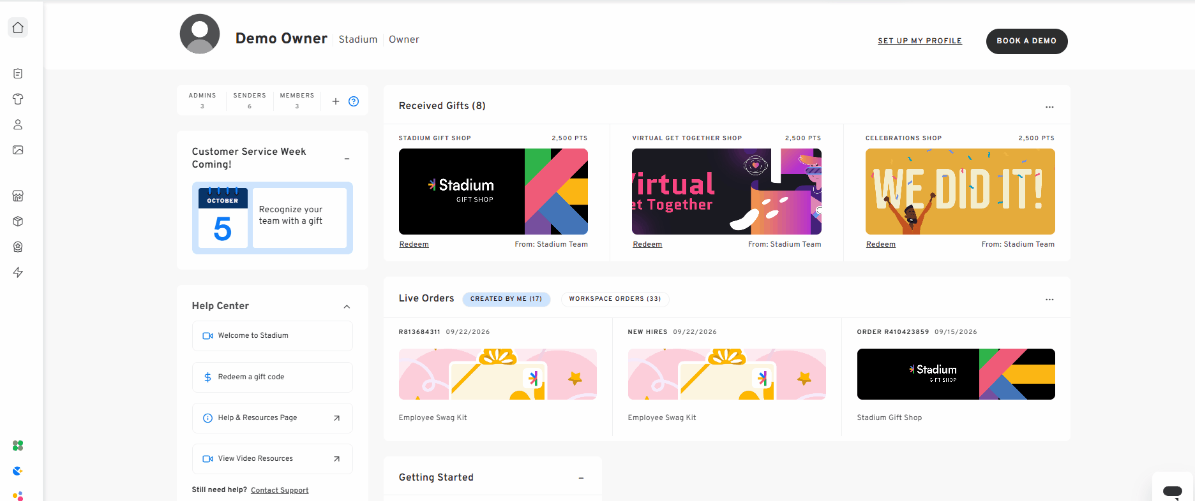Viewport: 1195px width, 501px height.
Task: Open the t-shirt icon in the sidebar
Action: click(18, 99)
